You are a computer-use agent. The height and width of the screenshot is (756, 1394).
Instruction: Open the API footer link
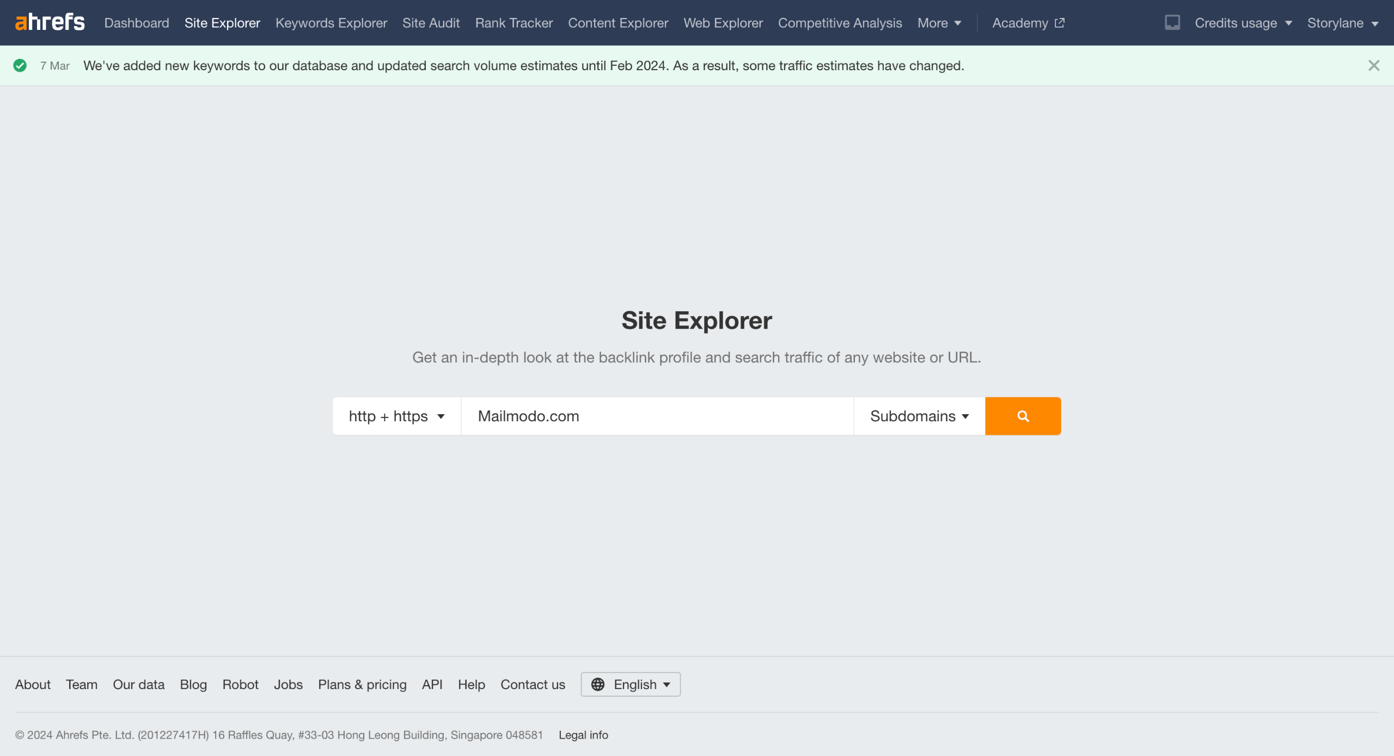tap(432, 684)
